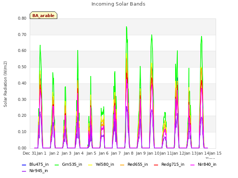Click the Jan 13 x-axis label
Viewport: 238px width, 178px height.
(x=190, y=153)
